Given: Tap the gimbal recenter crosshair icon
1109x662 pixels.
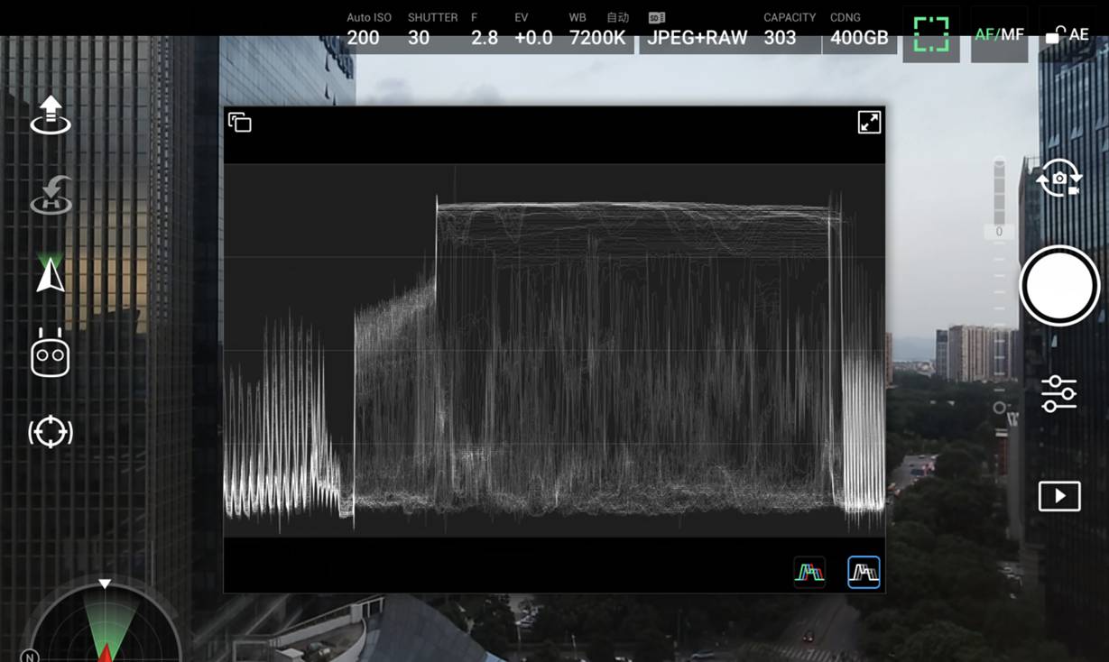Looking at the screenshot, I should (x=51, y=432).
